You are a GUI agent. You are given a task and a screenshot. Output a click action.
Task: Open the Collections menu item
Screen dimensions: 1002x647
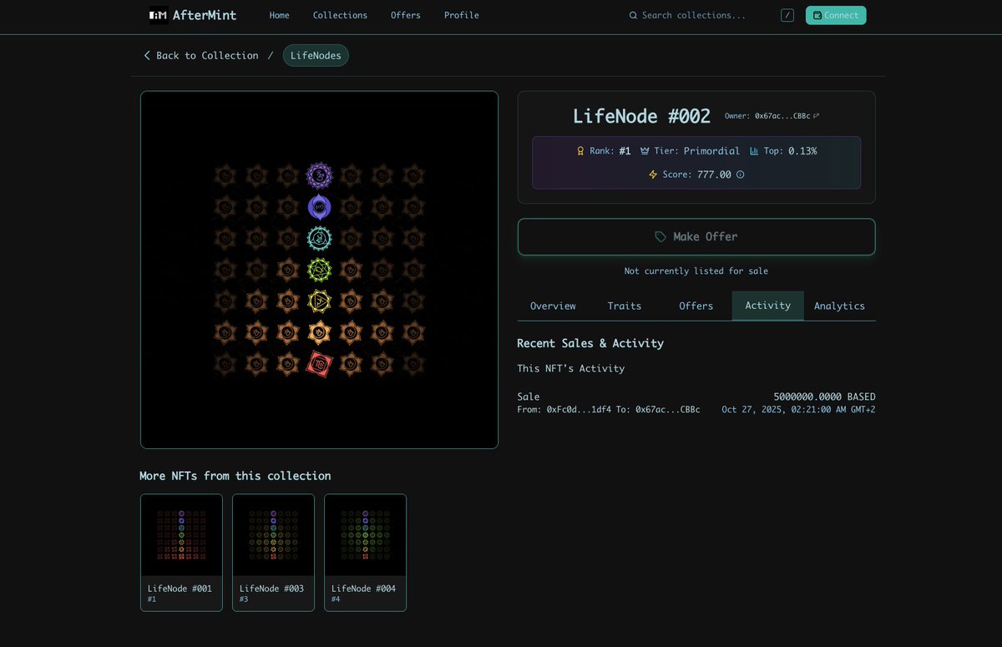(340, 15)
